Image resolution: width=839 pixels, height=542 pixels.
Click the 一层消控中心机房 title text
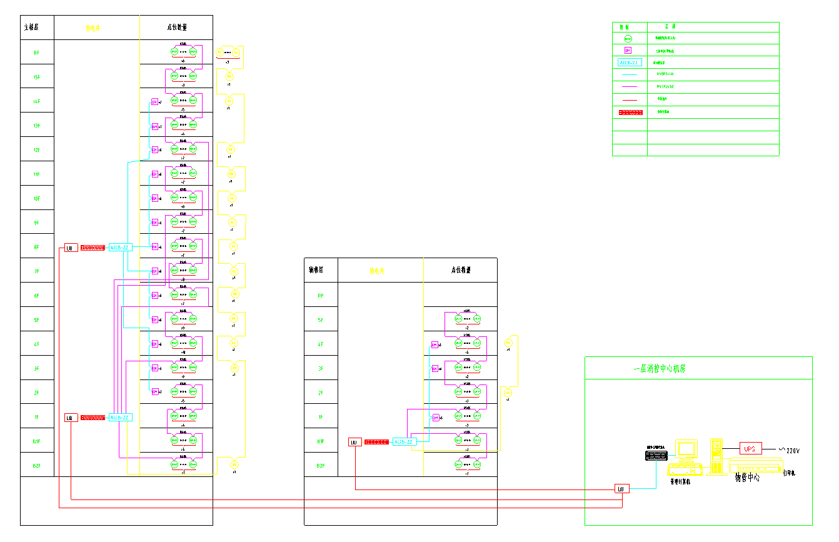tap(660, 369)
